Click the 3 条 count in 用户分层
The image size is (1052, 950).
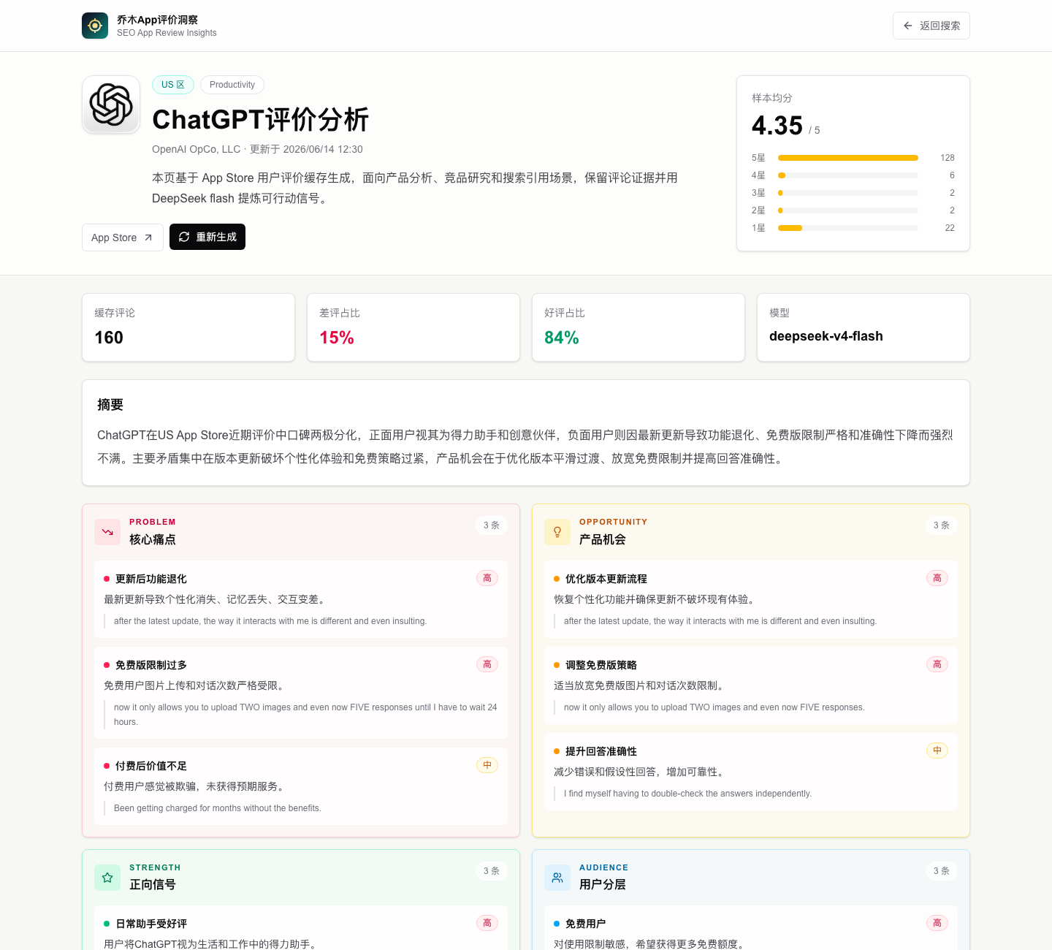[942, 871]
